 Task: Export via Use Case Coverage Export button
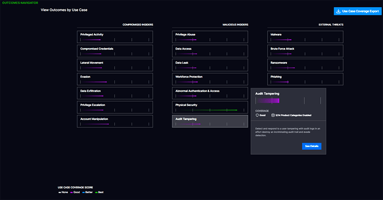click(358, 11)
